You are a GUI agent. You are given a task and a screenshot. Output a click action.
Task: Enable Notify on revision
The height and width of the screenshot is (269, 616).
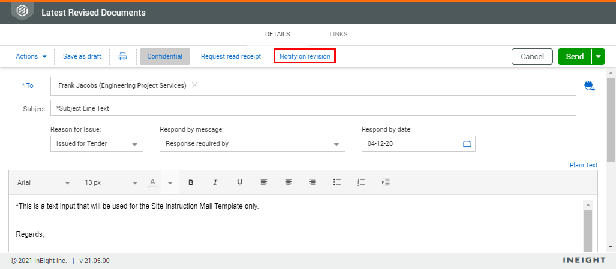pos(305,56)
